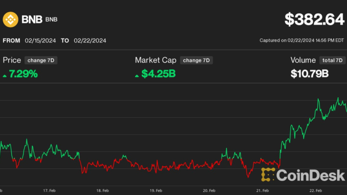Screen dimensions: 347x195
Task: Click the 'change 7D' badge beside Price
Action: pos(41,60)
